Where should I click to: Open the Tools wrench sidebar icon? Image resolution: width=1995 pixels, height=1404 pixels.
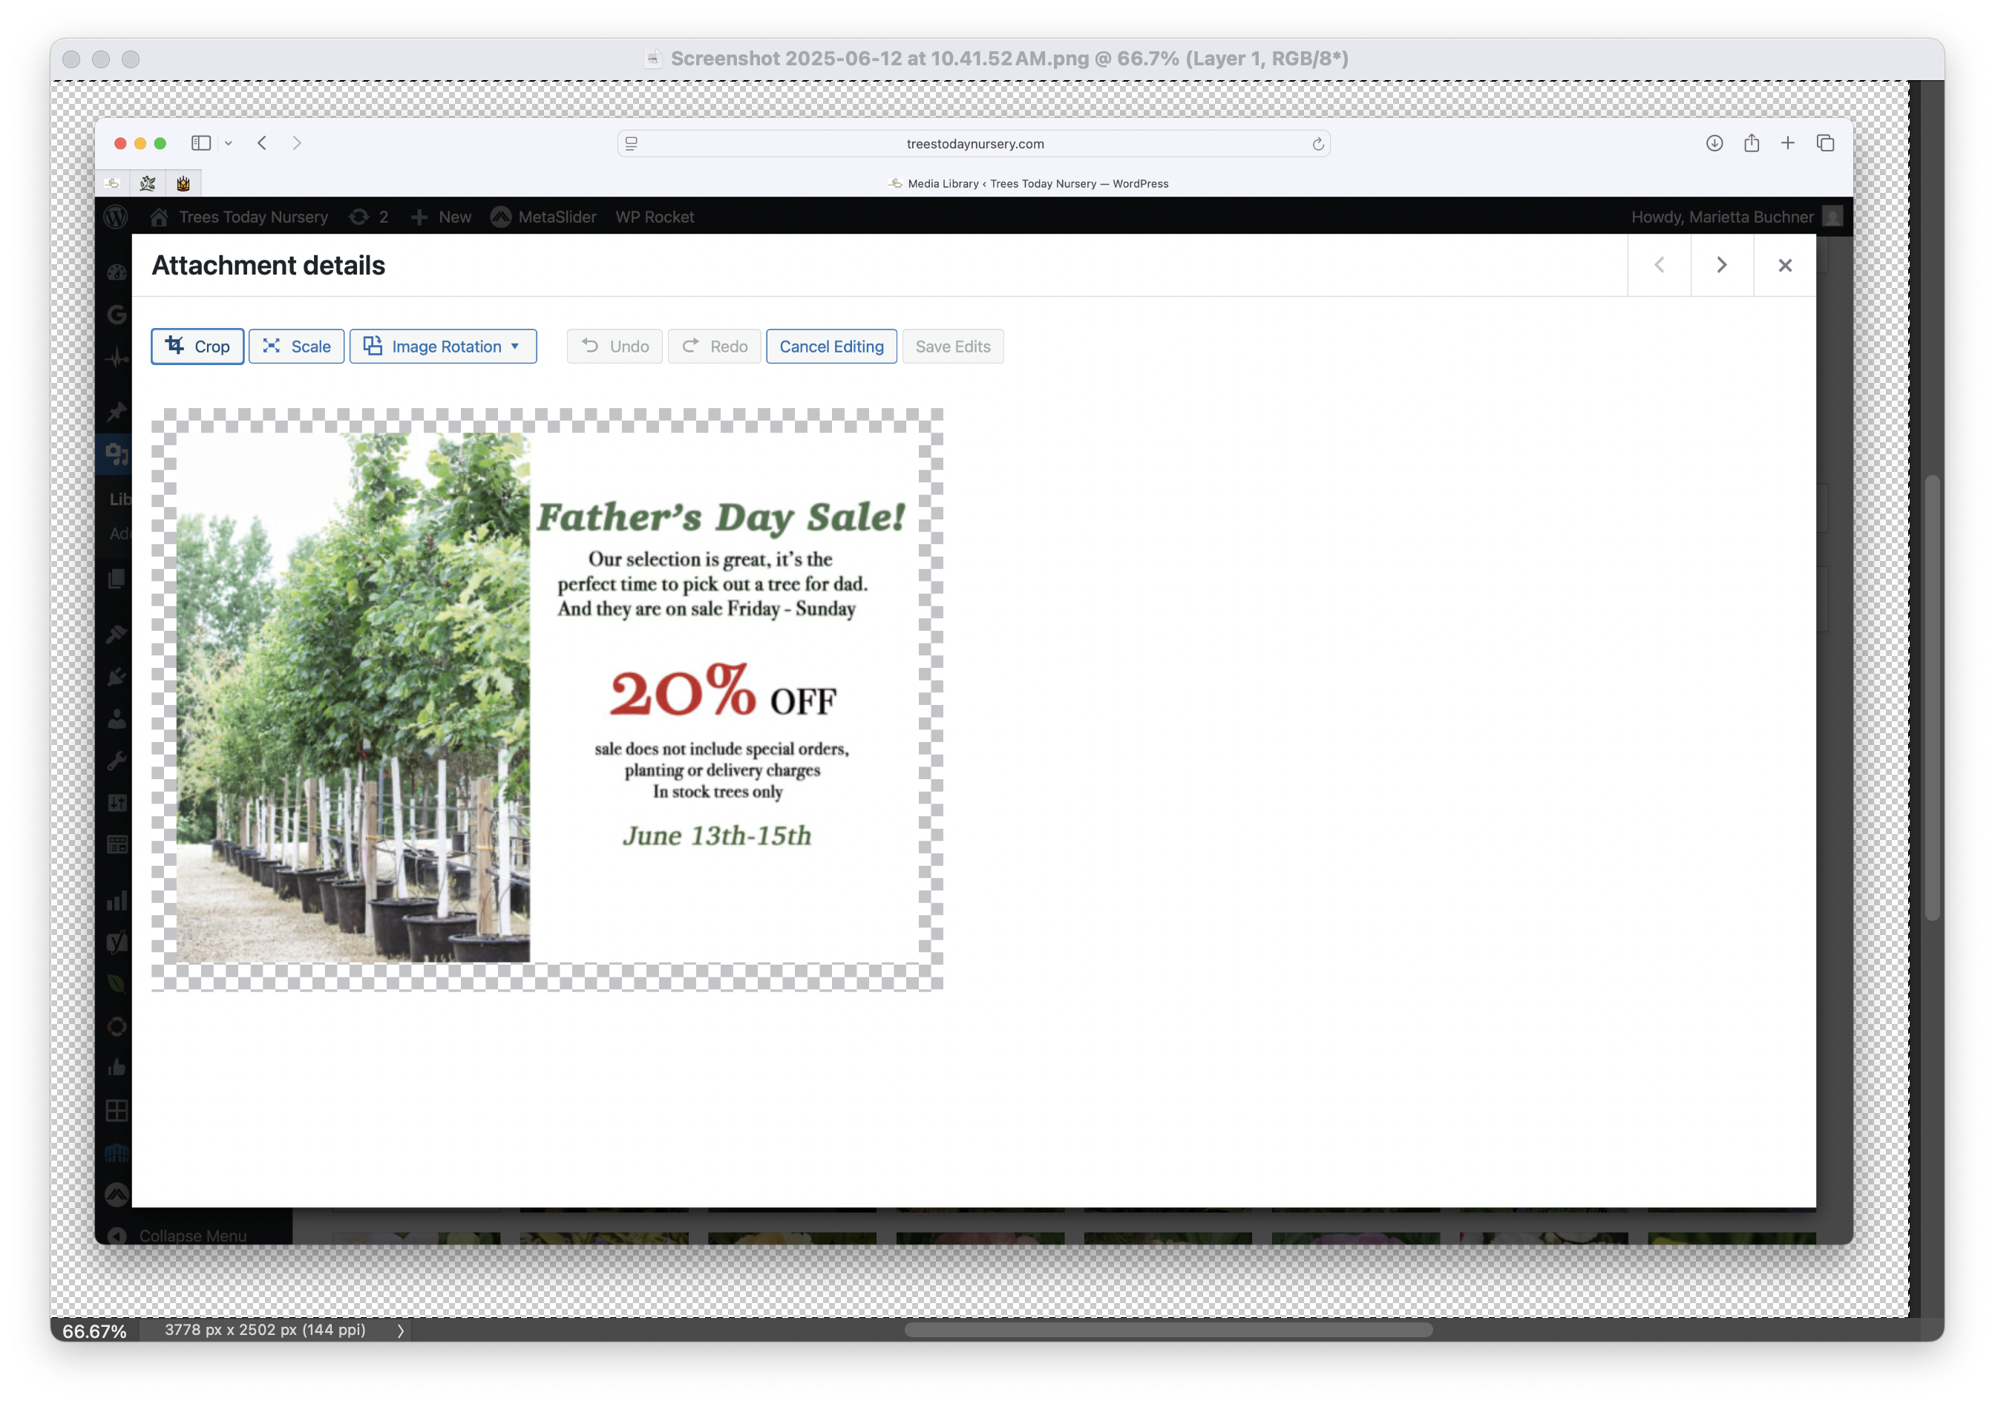(117, 761)
